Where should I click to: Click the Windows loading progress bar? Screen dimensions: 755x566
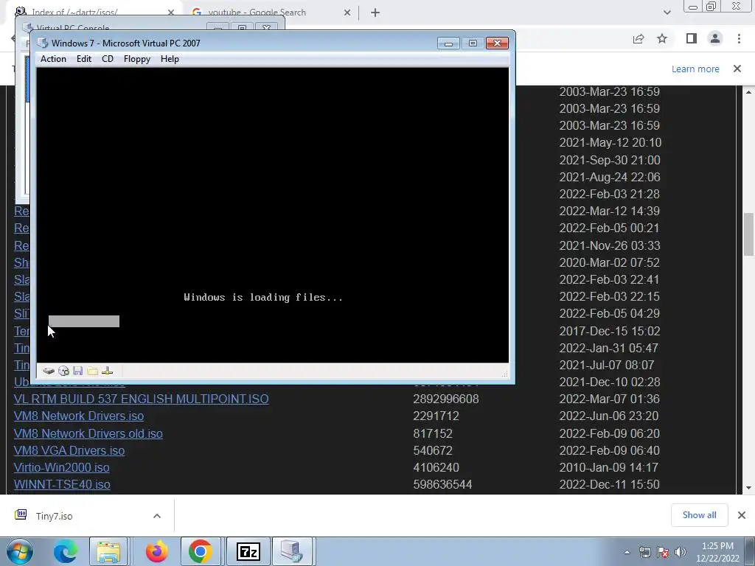pos(84,321)
